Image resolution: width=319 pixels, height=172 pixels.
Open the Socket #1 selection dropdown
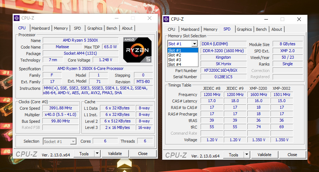(60, 141)
